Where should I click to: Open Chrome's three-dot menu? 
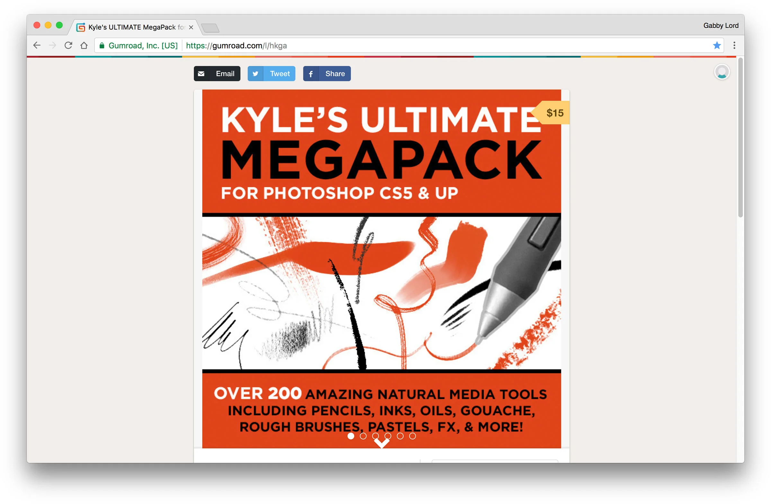[x=734, y=45]
